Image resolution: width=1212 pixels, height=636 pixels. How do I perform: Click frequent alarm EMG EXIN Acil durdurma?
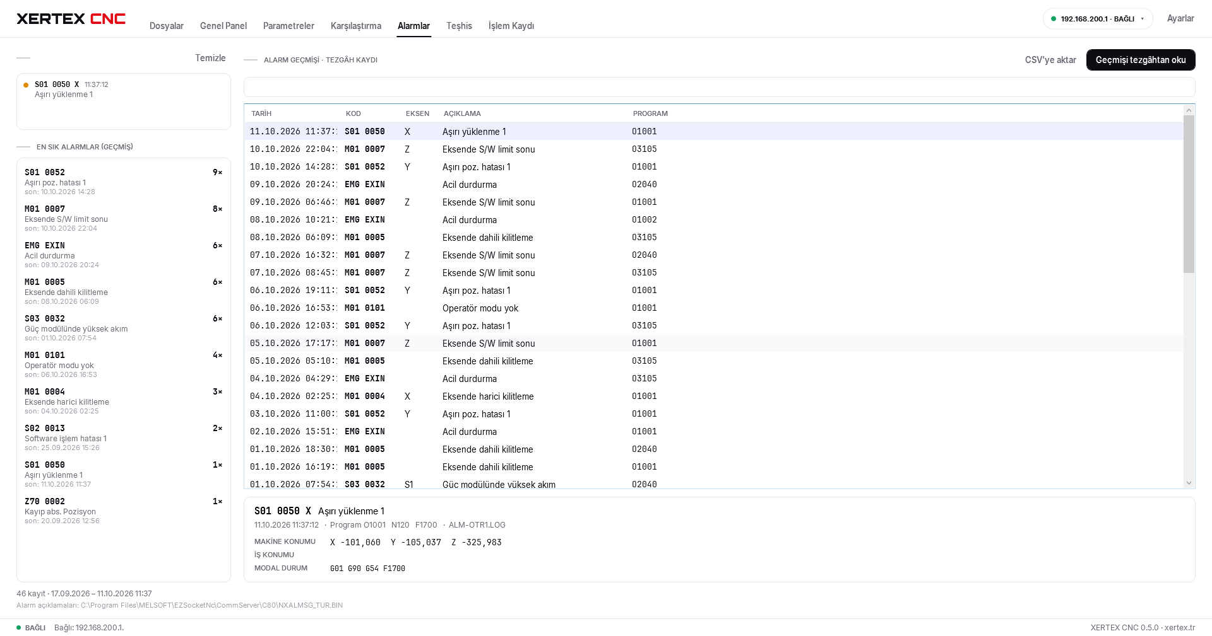coord(124,255)
